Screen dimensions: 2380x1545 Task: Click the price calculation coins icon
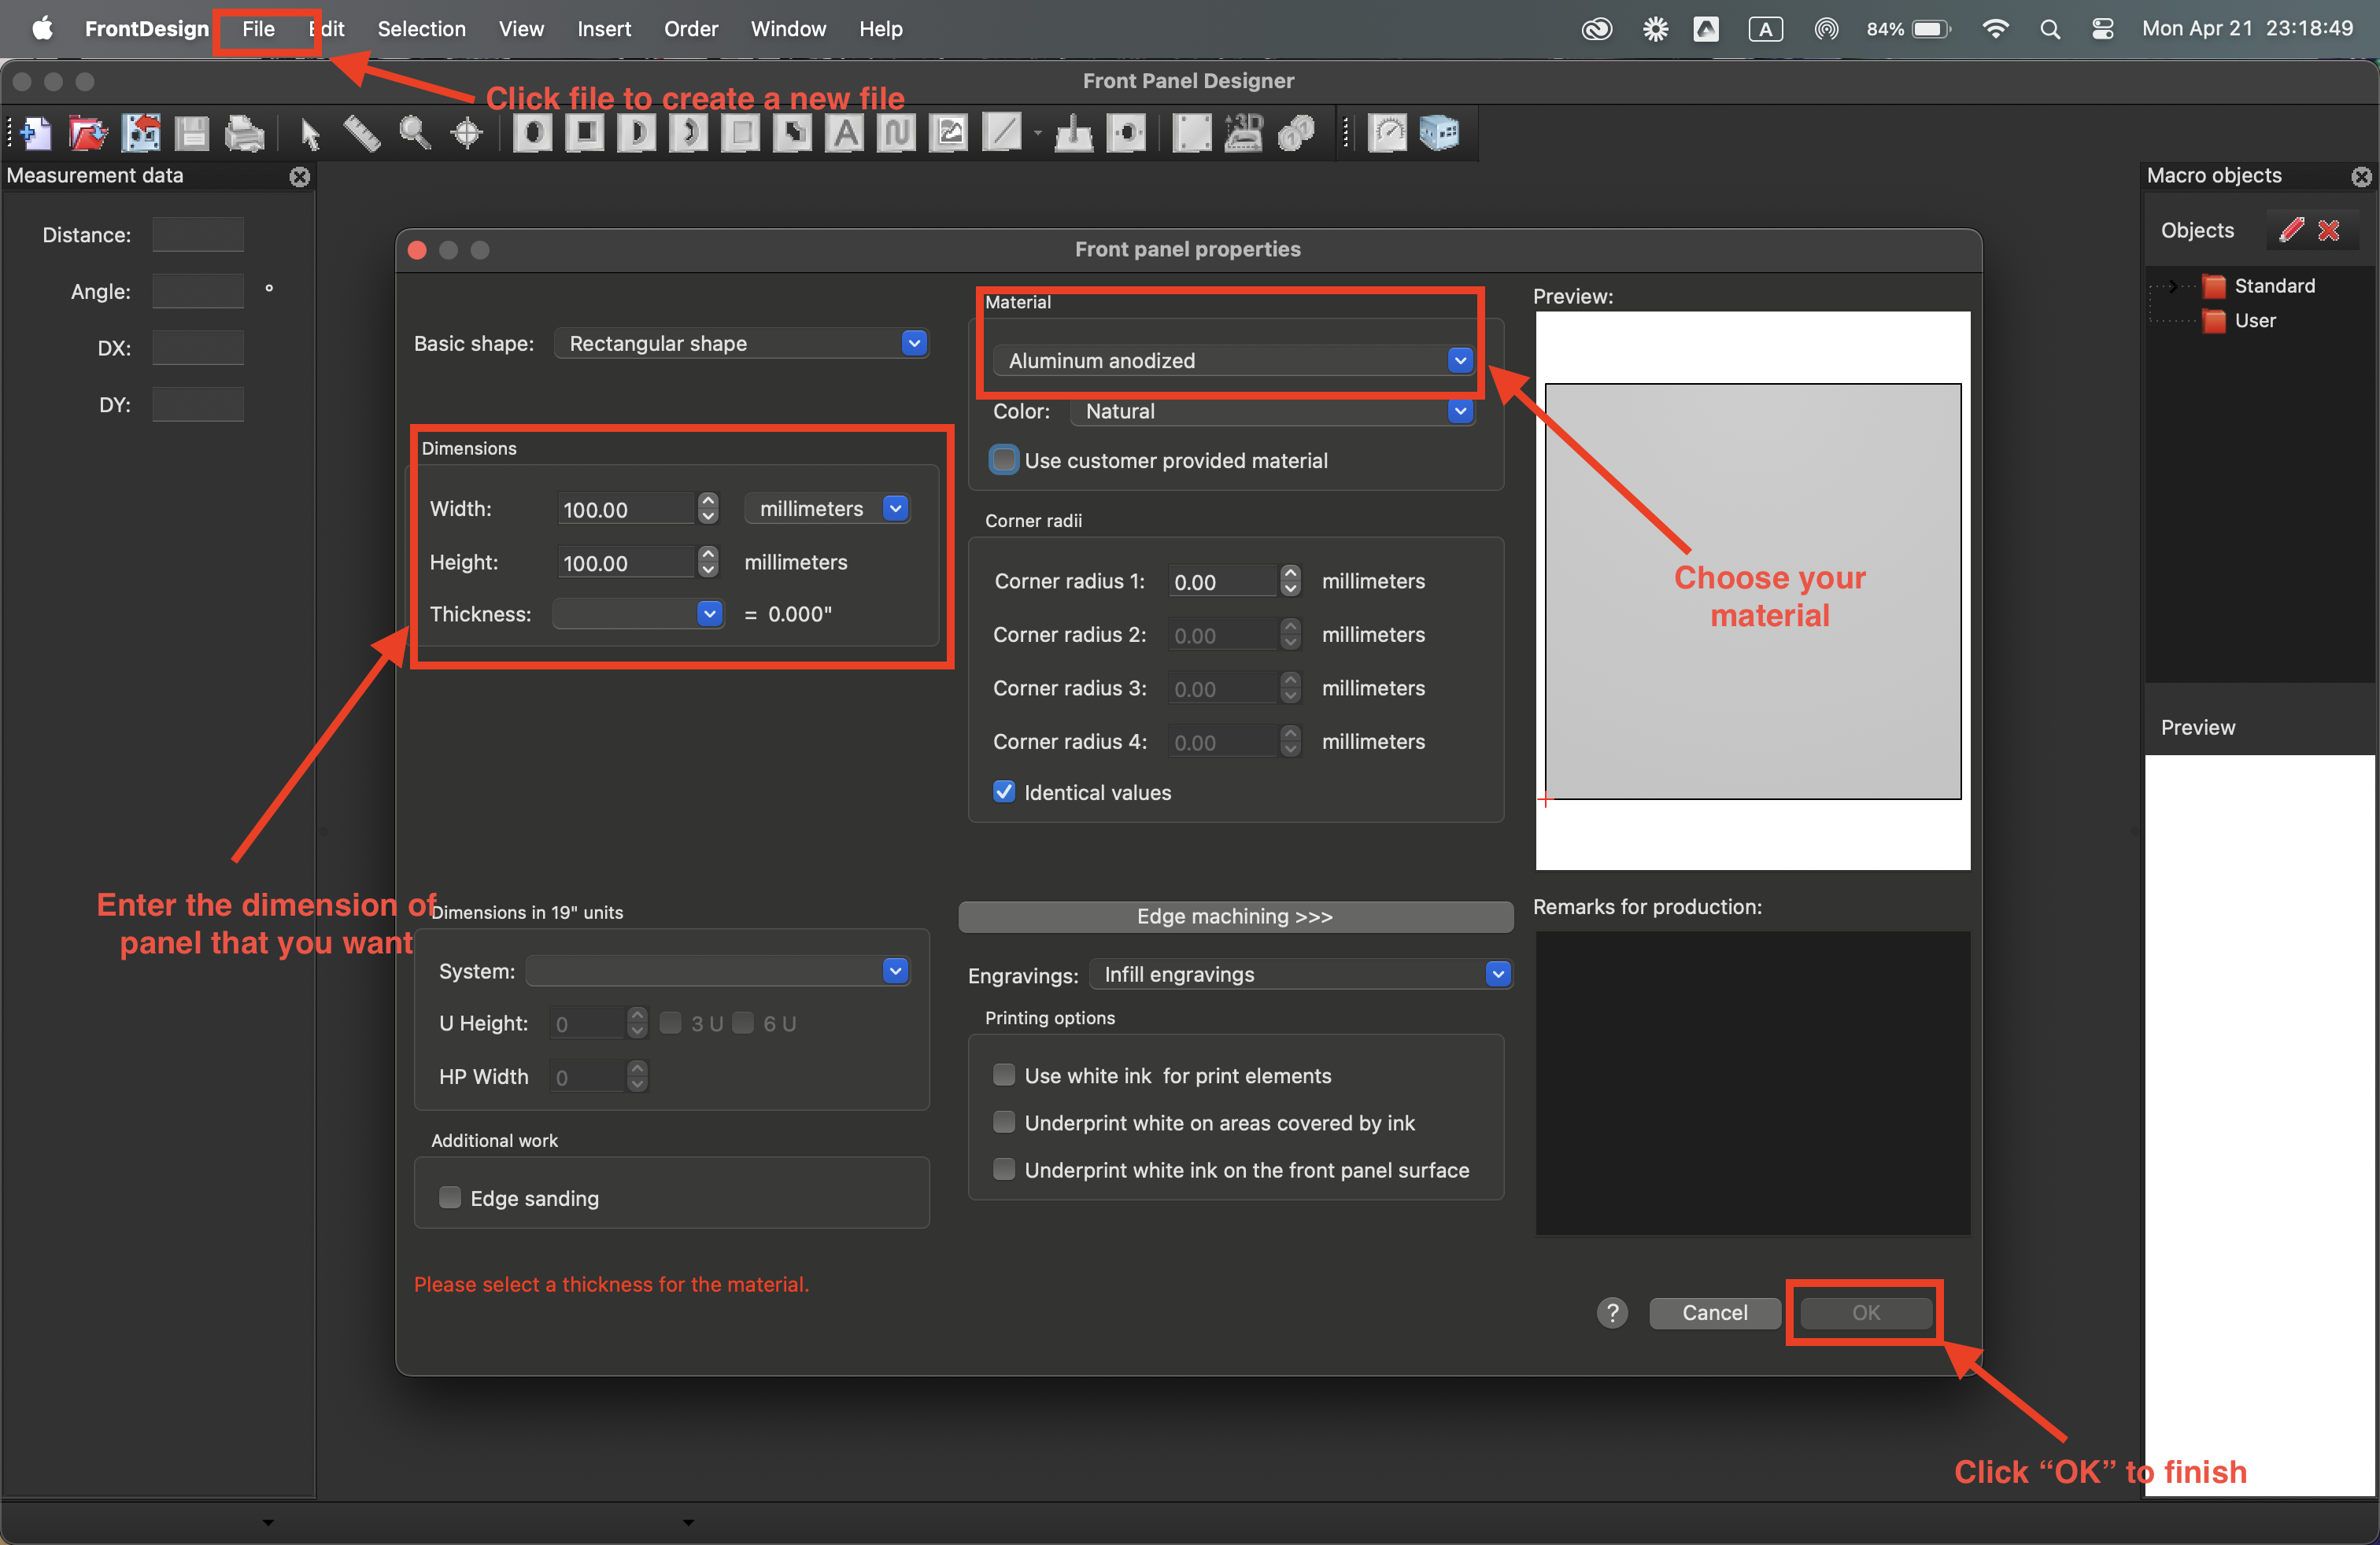(x=1296, y=133)
